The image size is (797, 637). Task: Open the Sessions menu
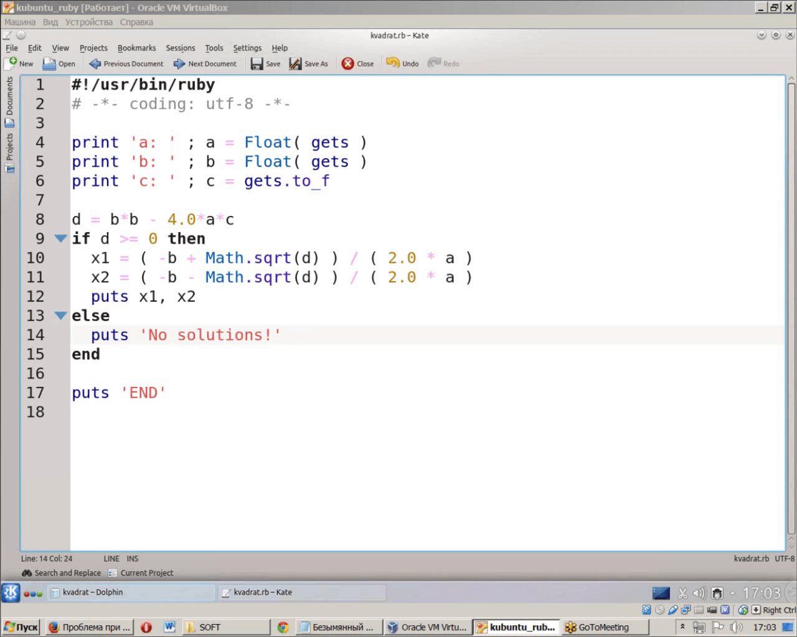point(181,48)
